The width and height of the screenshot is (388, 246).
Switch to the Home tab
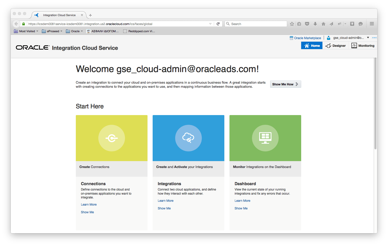(312, 46)
